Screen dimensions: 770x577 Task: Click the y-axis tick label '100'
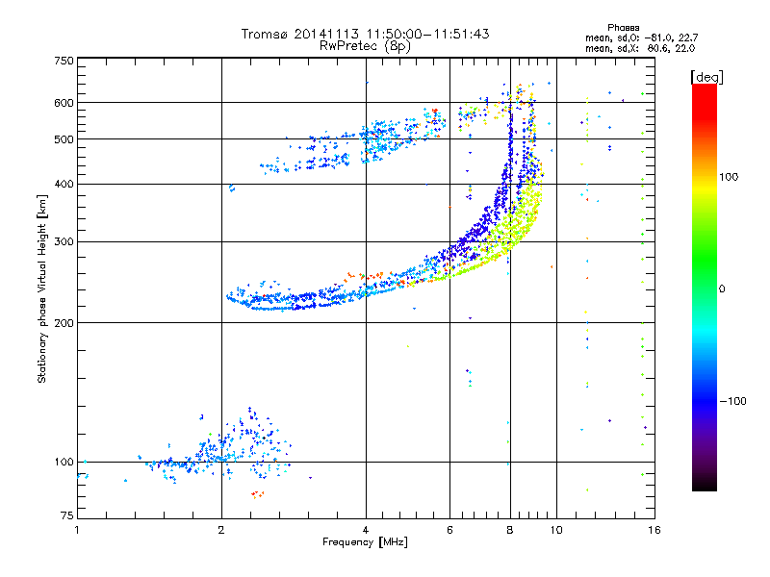click(64, 463)
